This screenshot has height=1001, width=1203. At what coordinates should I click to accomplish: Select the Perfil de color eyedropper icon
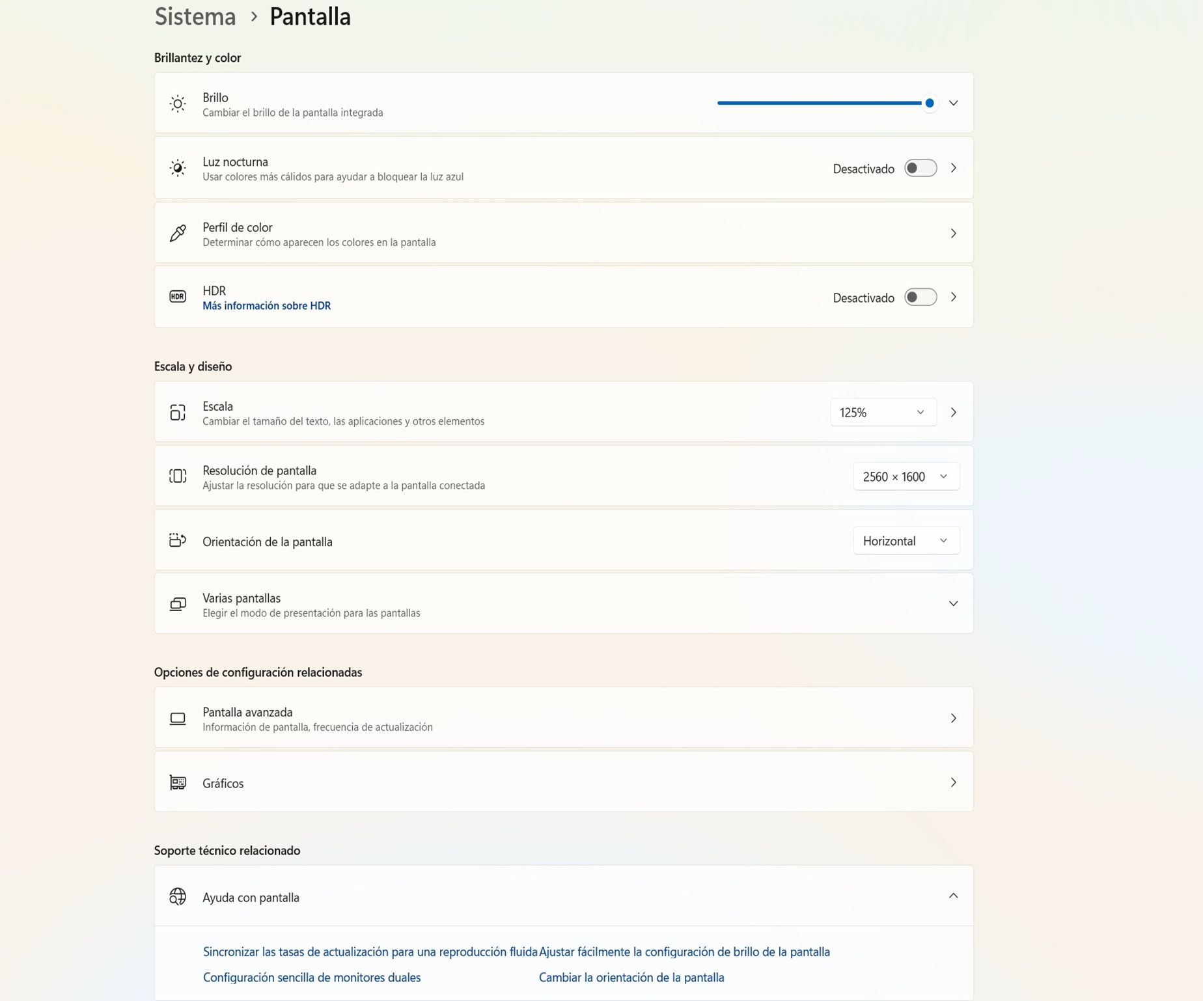pos(177,233)
